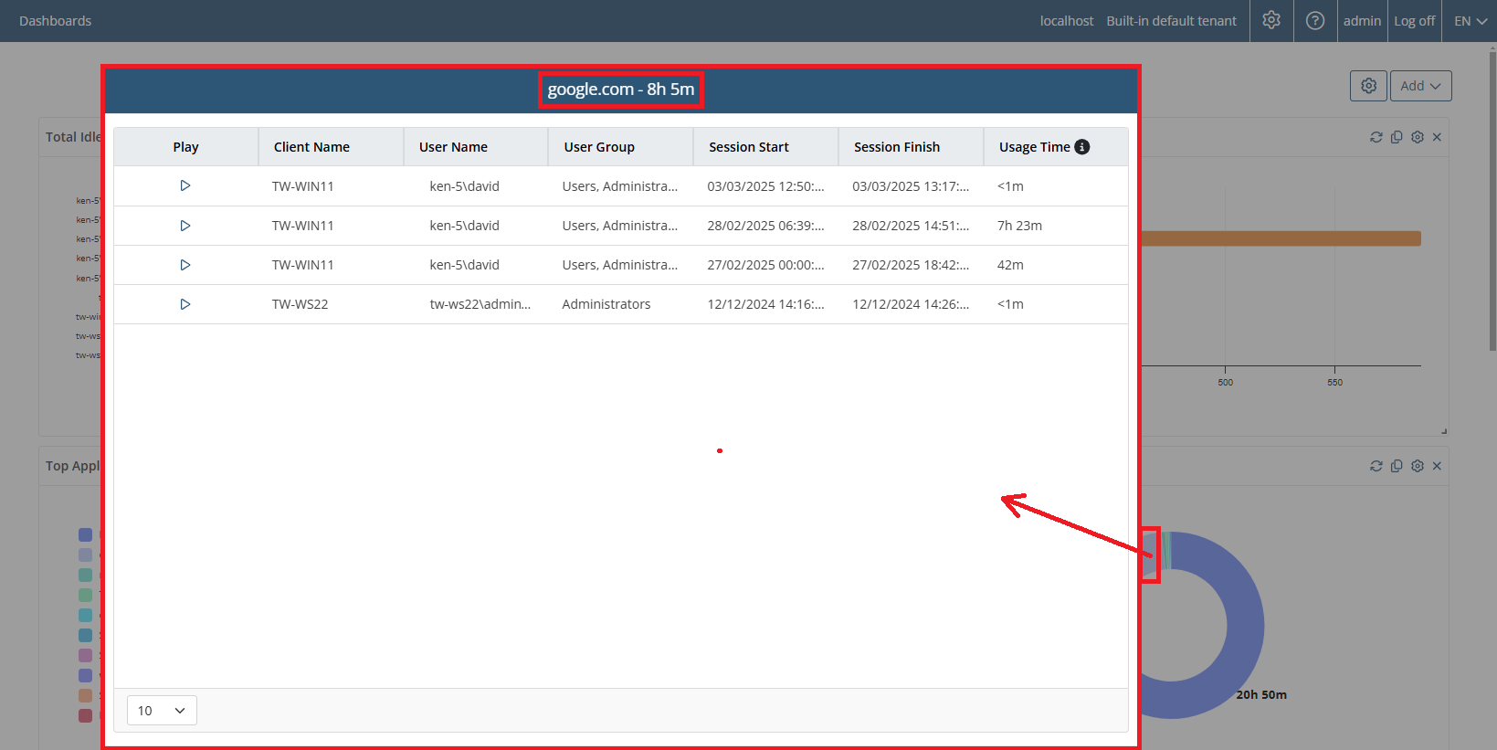Refresh the donut chart widget
The height and width of the screenshot is (750, 1497).
pyautogui.click(x=1376, y=466)
